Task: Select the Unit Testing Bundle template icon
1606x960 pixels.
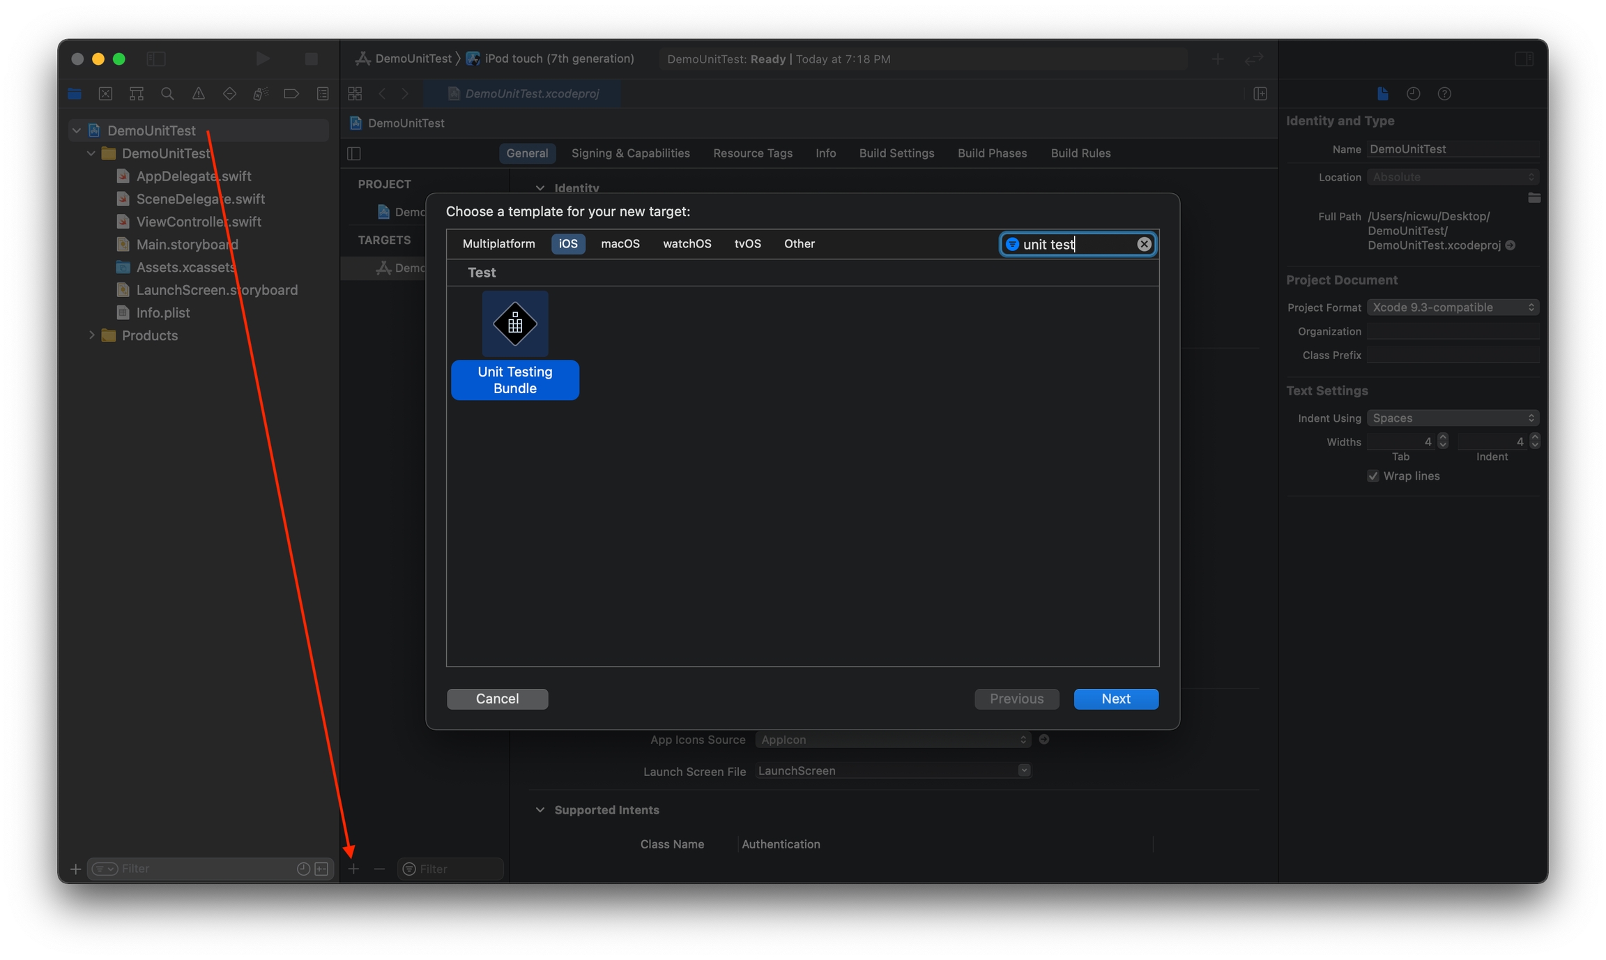Action: (514, 323)
